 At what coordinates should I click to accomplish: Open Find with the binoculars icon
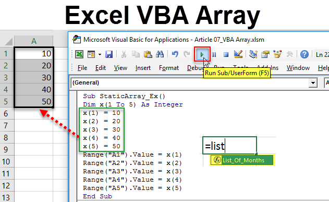point(160,55)
